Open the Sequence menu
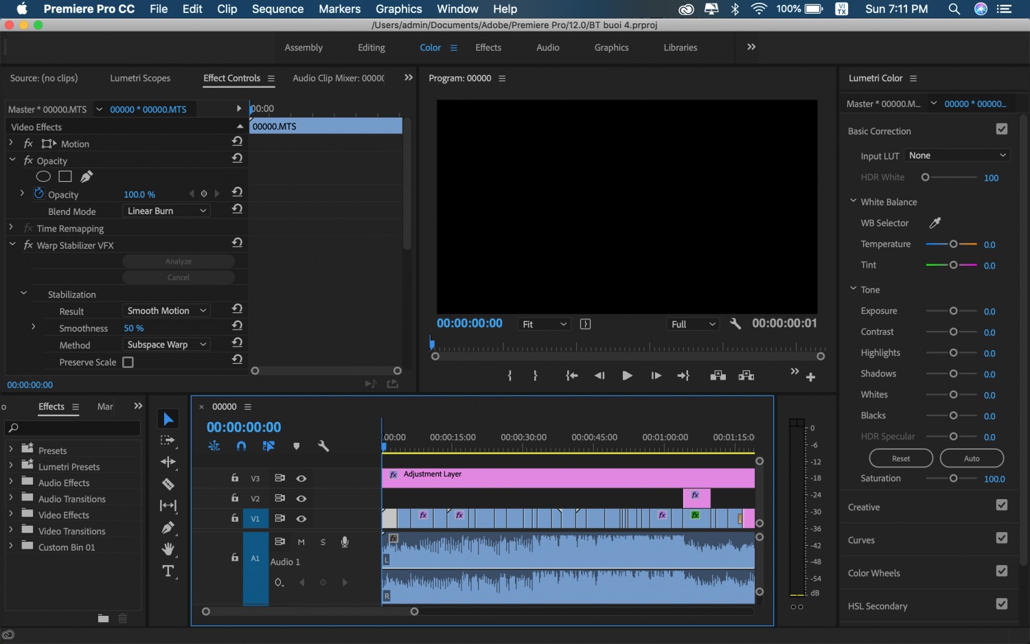Image resolution: width=1030 pixels, height=644 pixels. (x=277, y=9)
